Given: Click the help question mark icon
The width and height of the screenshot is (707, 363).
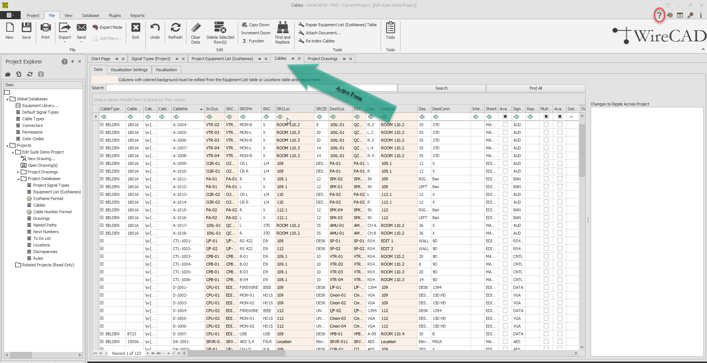Looking at the screenshot, I should click(x=659, y=15).
